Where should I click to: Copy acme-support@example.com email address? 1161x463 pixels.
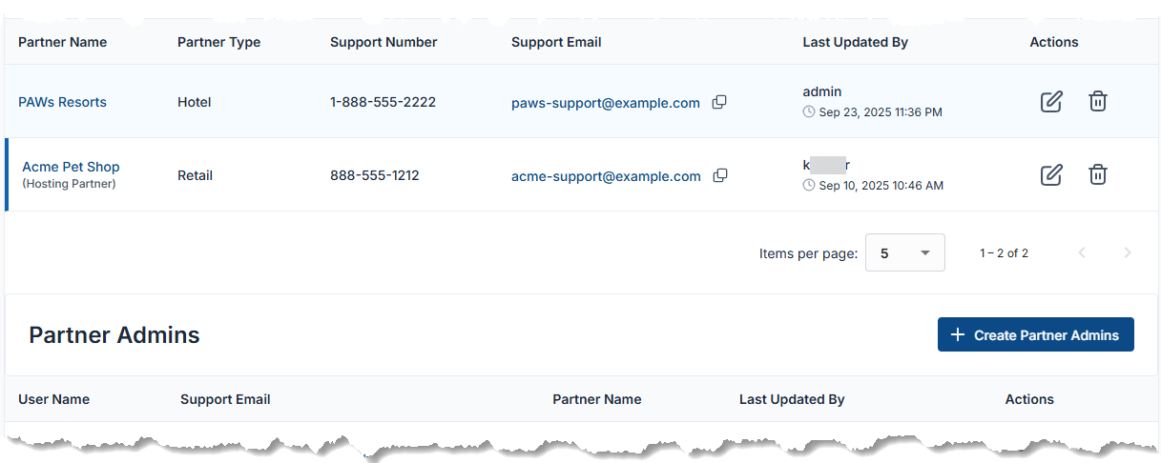[x=721, y=175]
